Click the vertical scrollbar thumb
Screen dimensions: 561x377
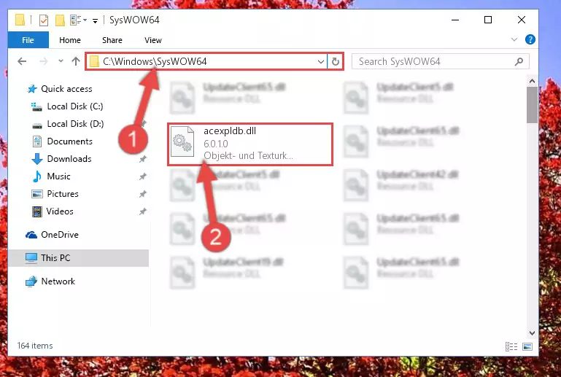click(532, 105)
